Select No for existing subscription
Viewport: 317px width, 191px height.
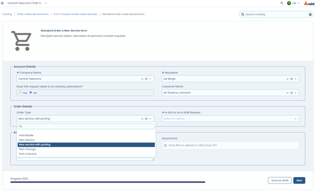pos(31,92)
